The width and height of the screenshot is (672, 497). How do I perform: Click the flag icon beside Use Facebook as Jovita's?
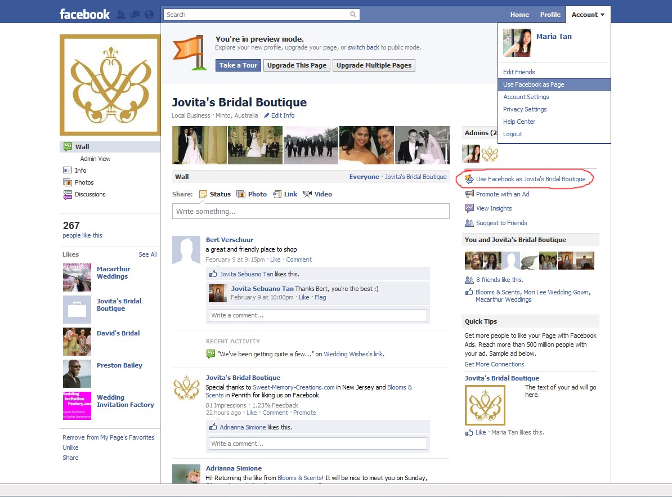point(469,178)
